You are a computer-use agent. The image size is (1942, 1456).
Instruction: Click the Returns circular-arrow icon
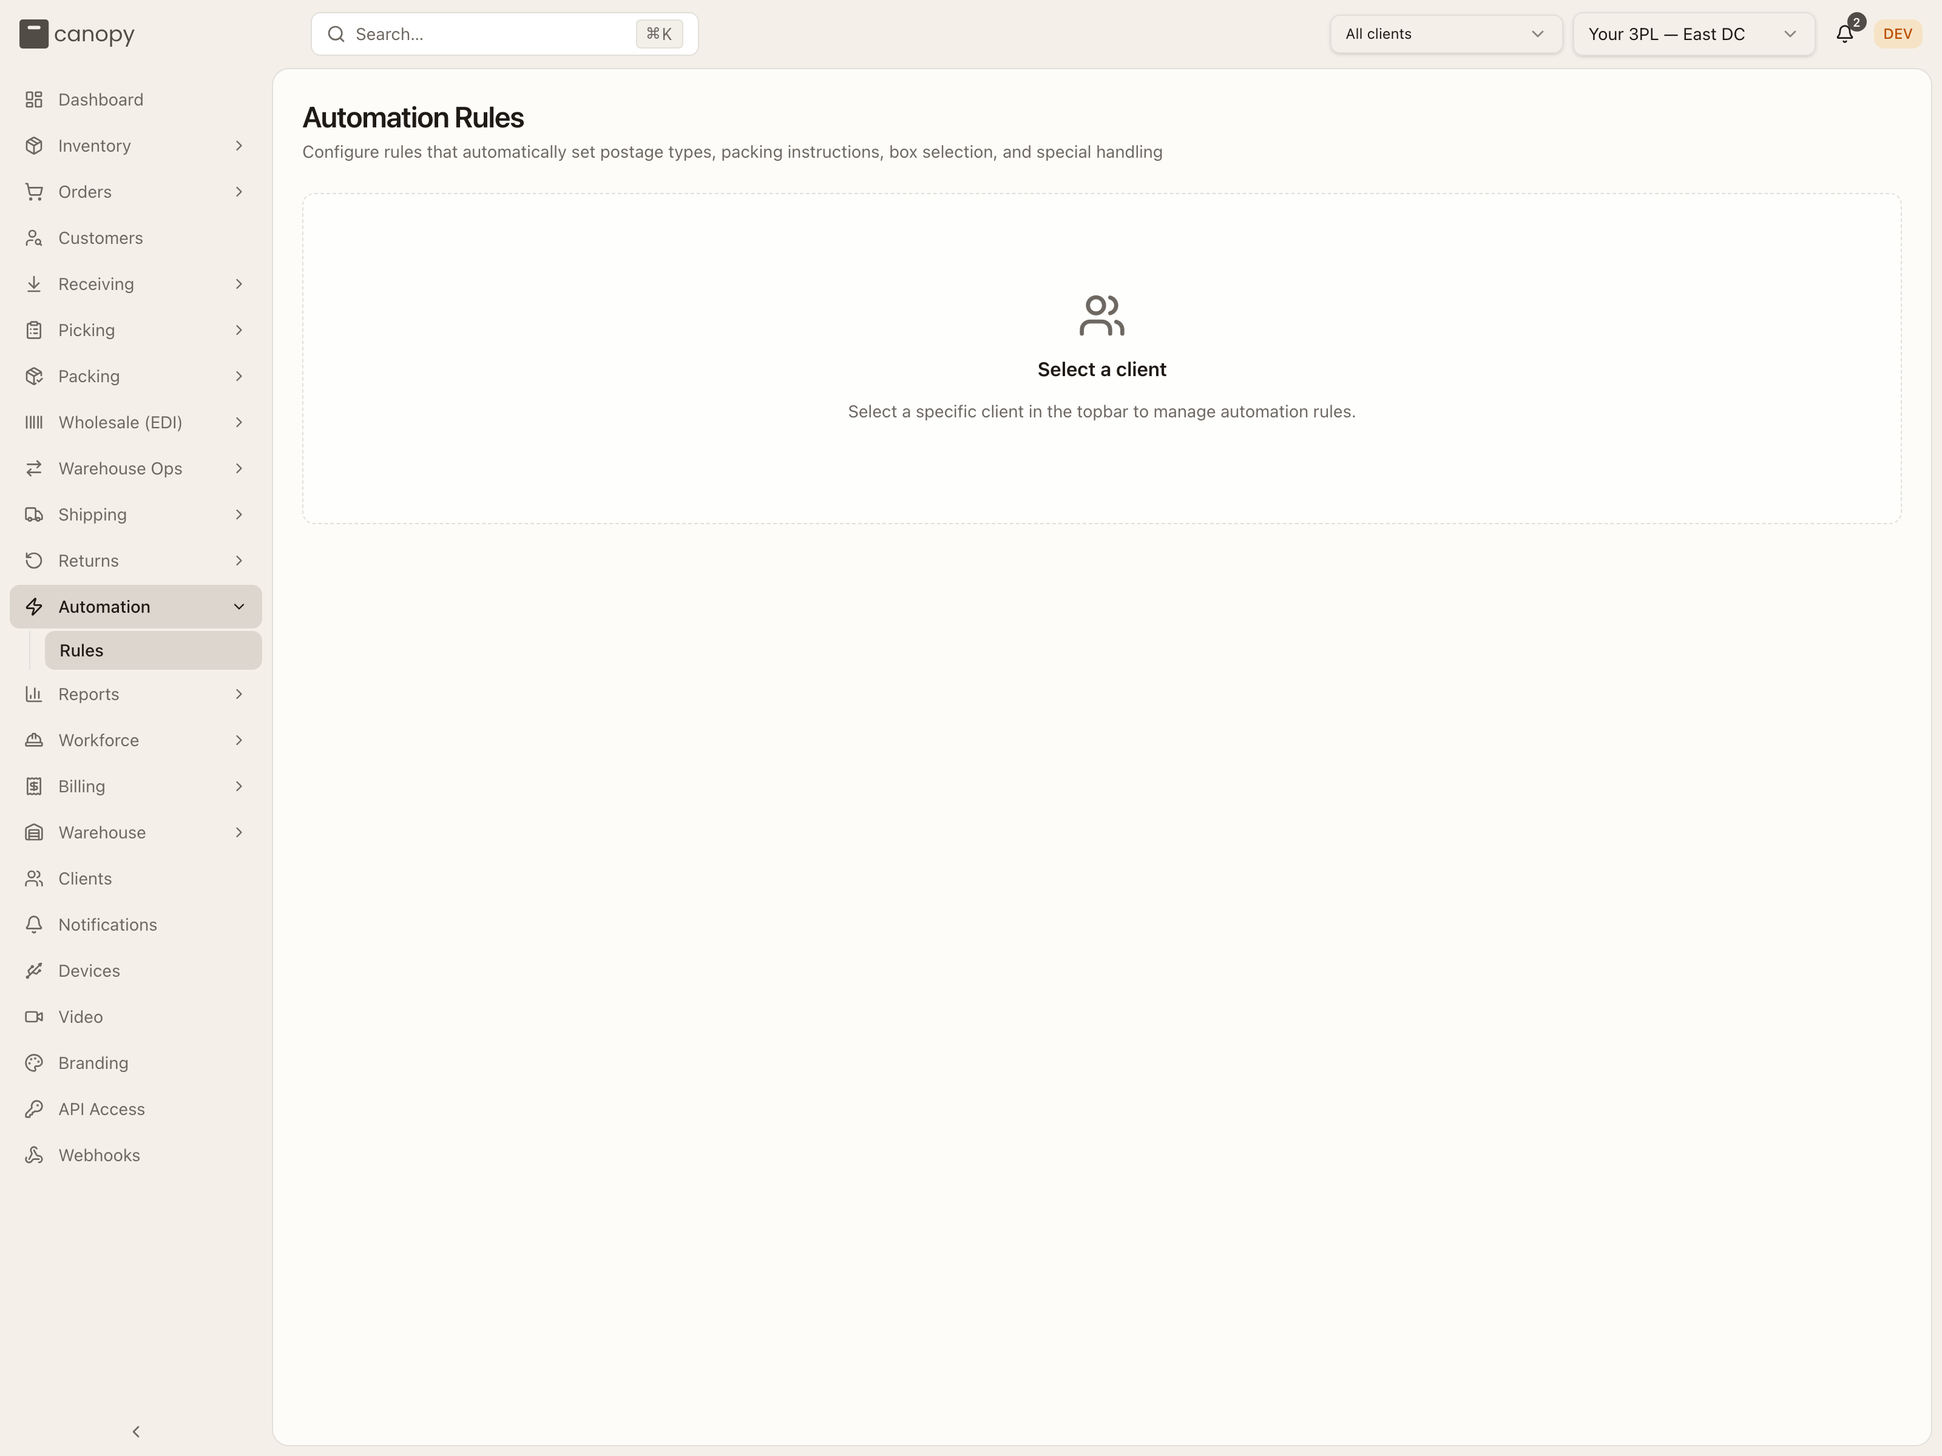tap(34, 560)
